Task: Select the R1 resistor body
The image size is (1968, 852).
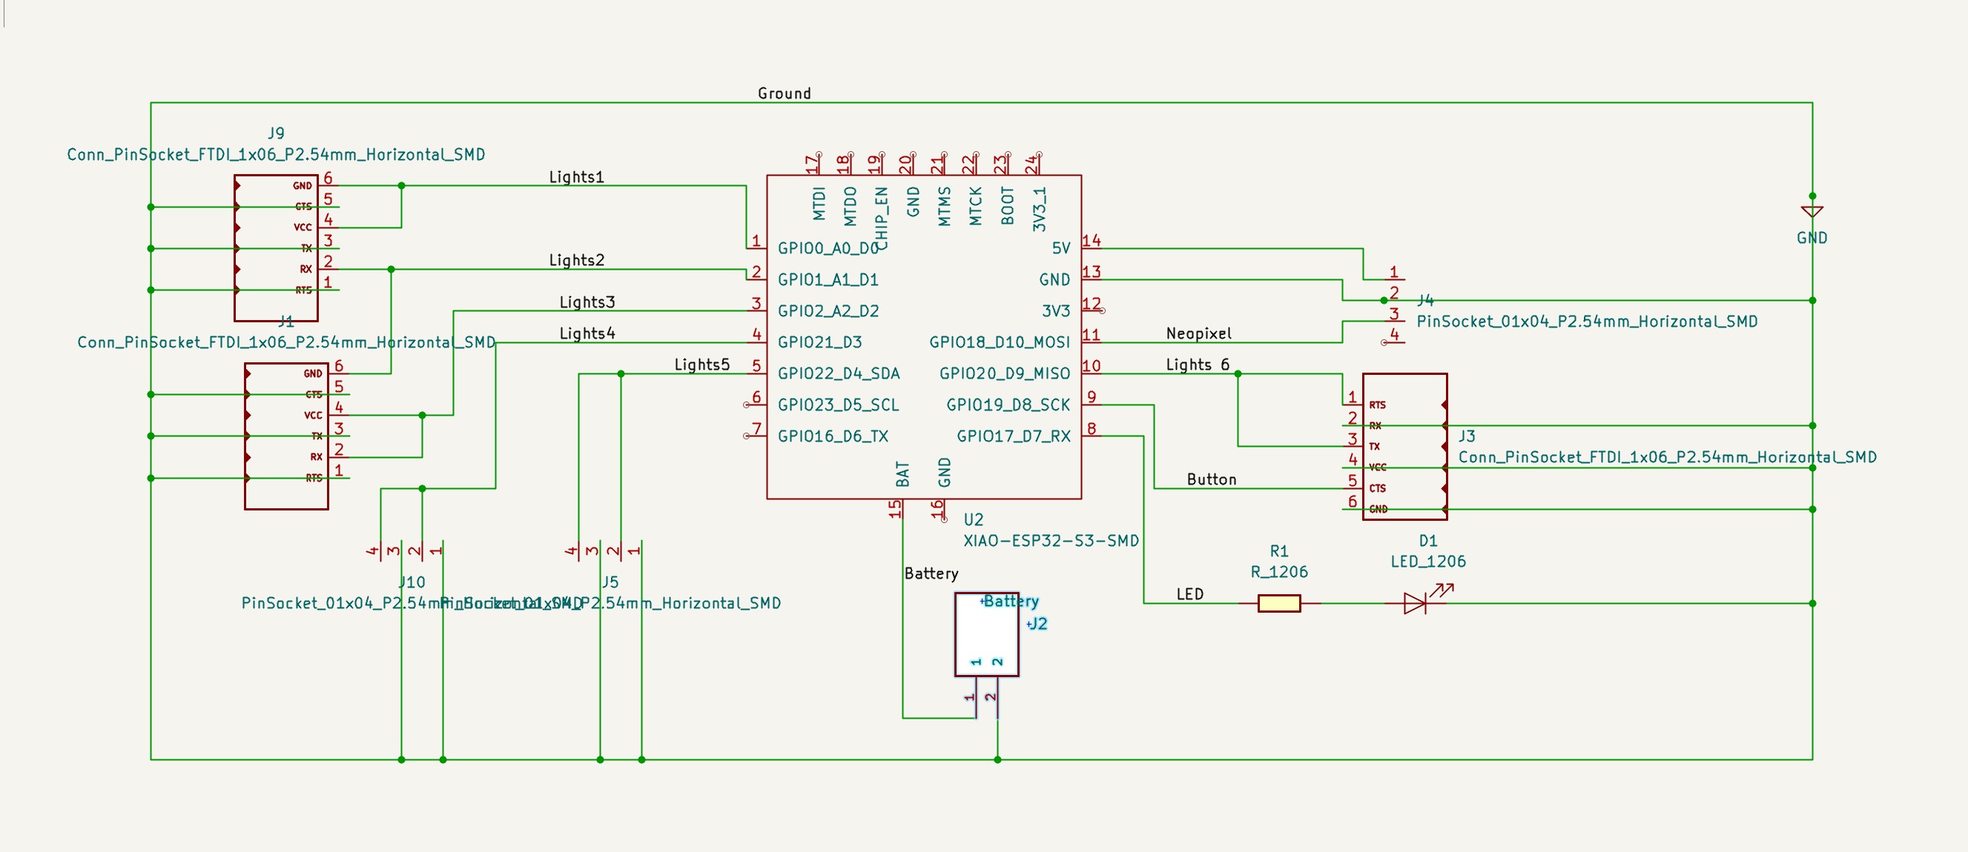Action: coord(1278,603)
